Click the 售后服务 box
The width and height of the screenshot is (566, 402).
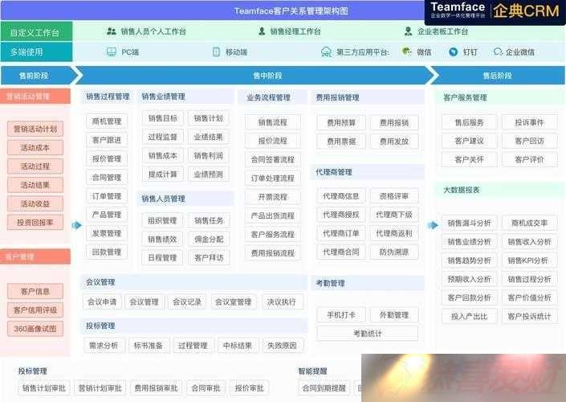pos(470,122)
